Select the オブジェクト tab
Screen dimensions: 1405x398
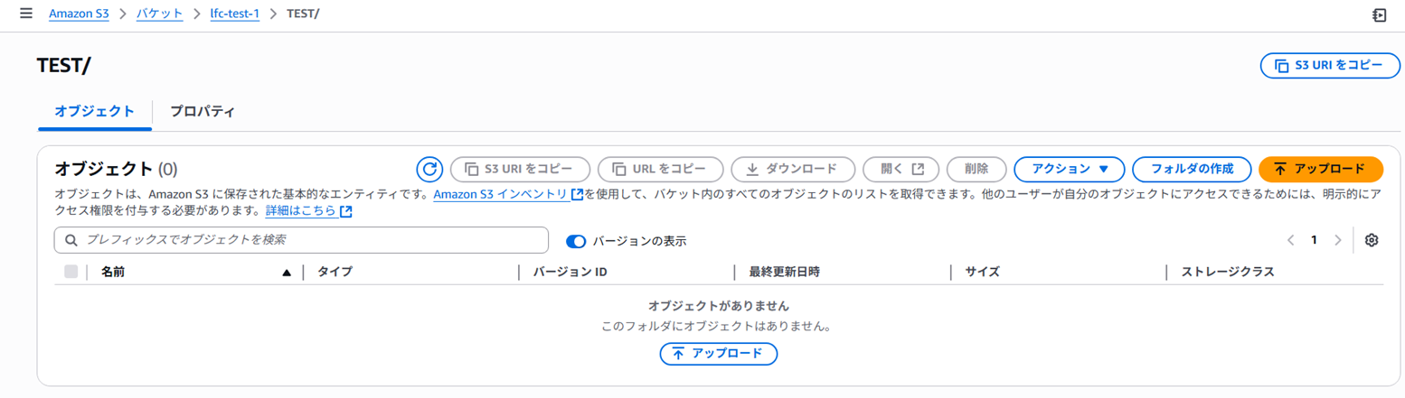coord(95,112)
